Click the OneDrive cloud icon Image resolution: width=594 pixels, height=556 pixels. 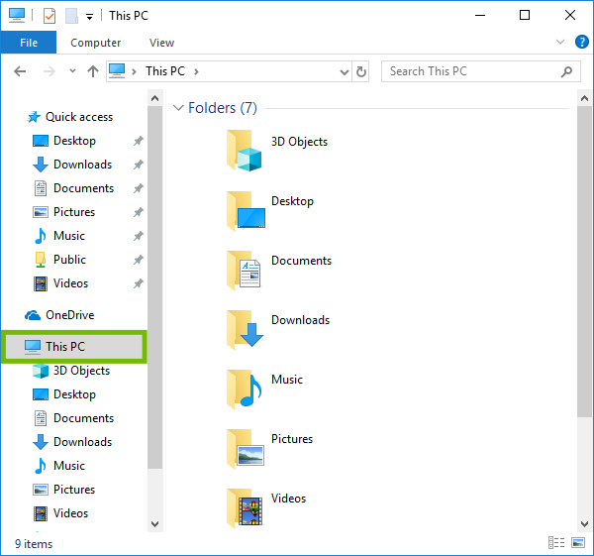[x=33, y=315]
